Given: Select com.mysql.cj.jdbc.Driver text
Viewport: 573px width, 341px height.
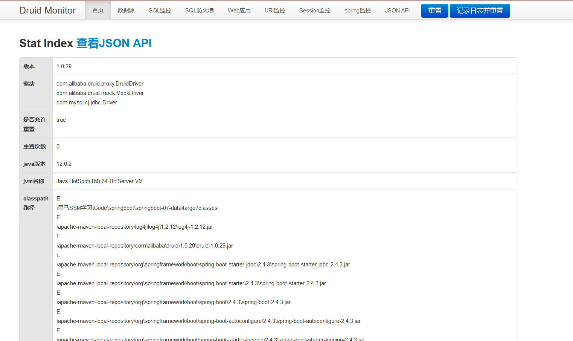Looking at the screenshot, I should [87, 102].
